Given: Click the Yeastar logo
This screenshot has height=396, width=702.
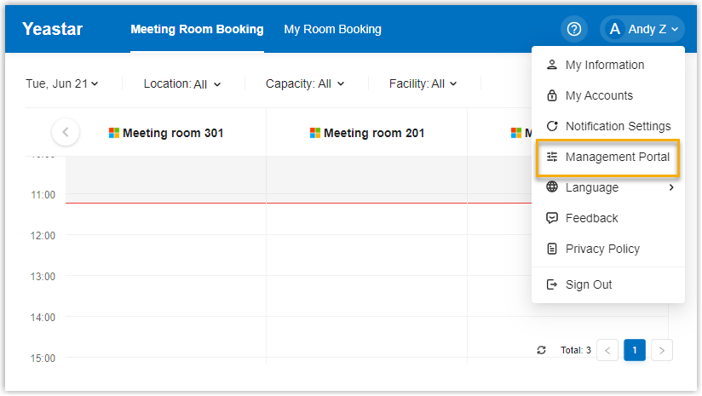Looking at the screenshot, I should (53, 29).
